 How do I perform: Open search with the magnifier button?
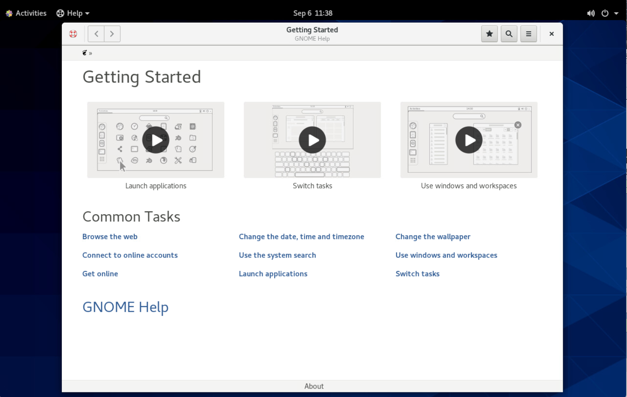coord(509,34)
